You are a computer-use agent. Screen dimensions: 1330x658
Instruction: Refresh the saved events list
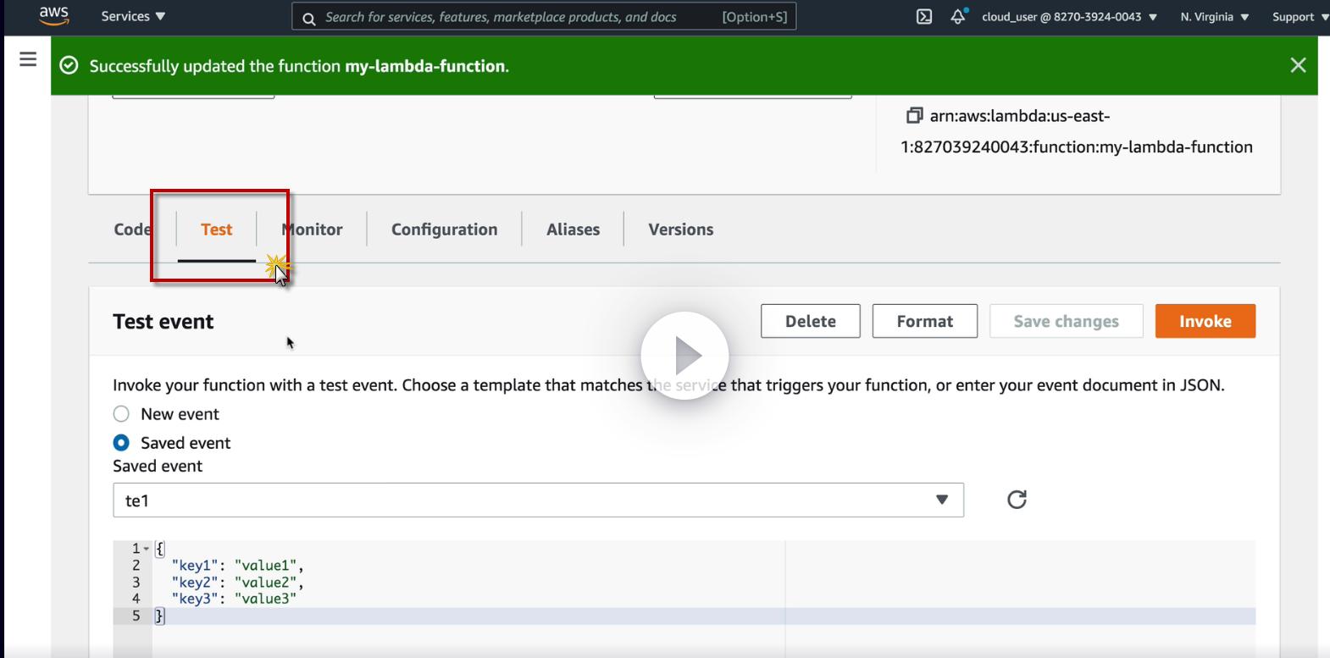pyautogui.click(x=1017, y=500)
